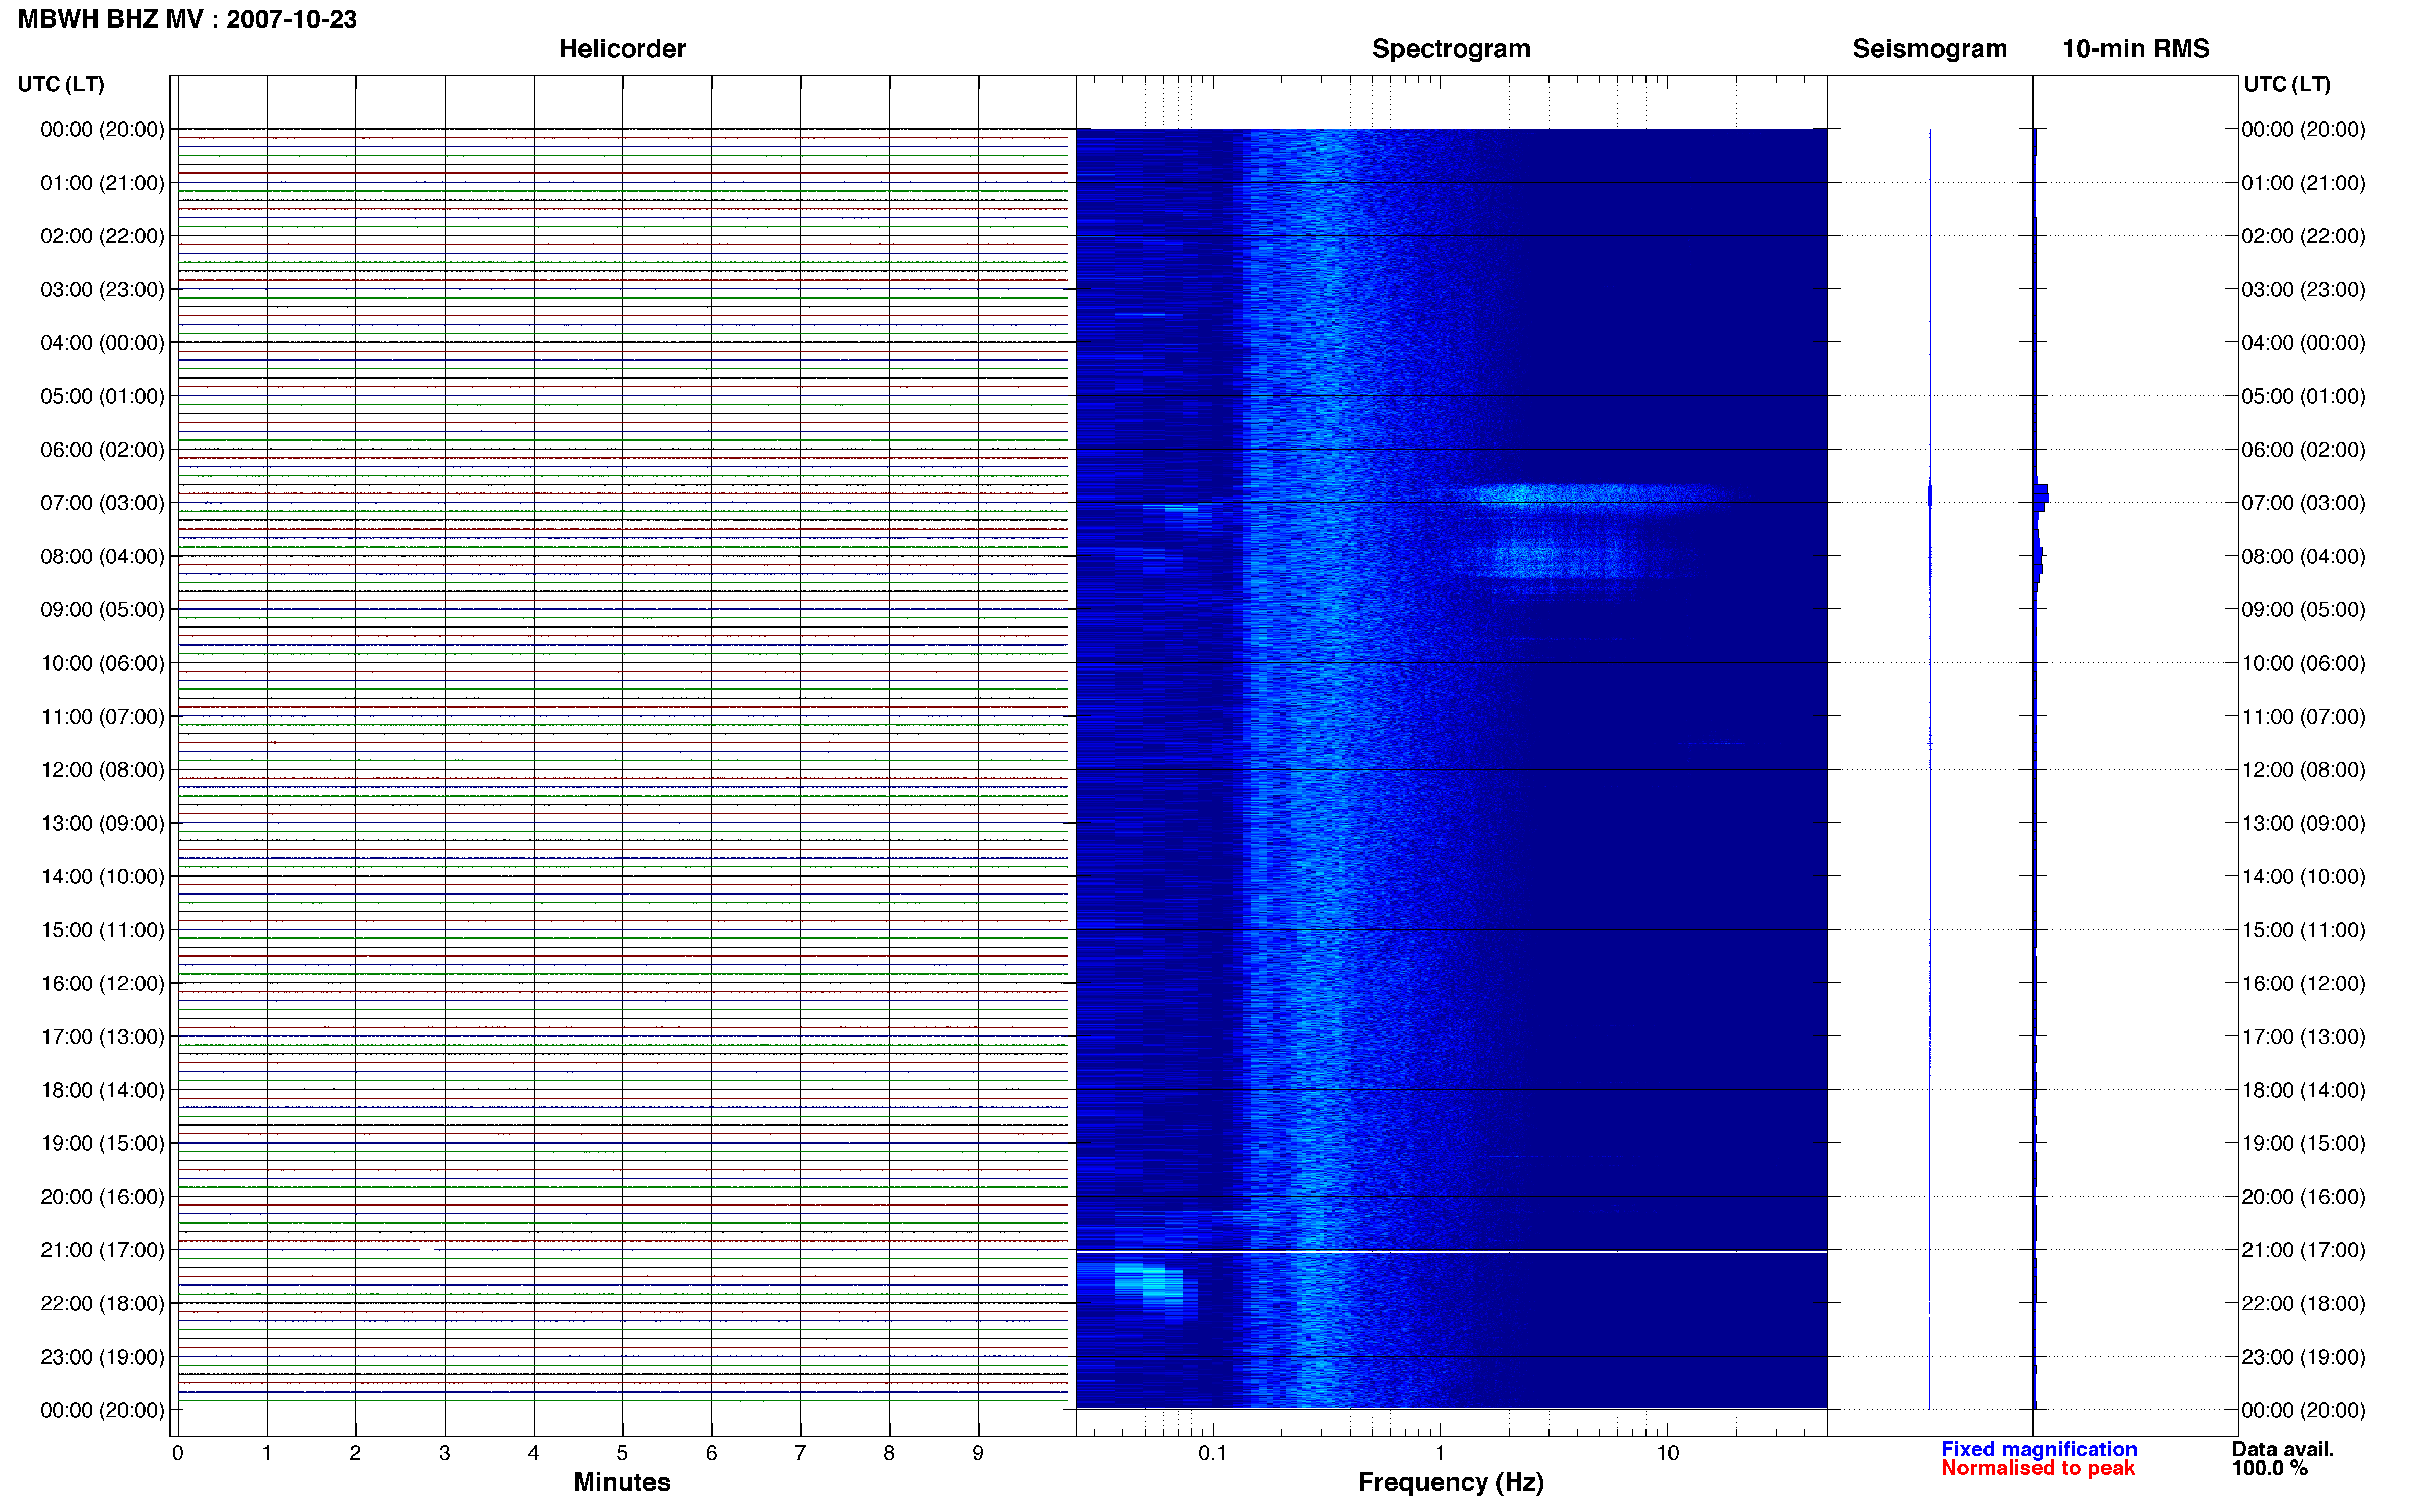2420x1512 pixels.
Task: Click right time label '19:00 (15:00)'
Action: [2303, 1143]
